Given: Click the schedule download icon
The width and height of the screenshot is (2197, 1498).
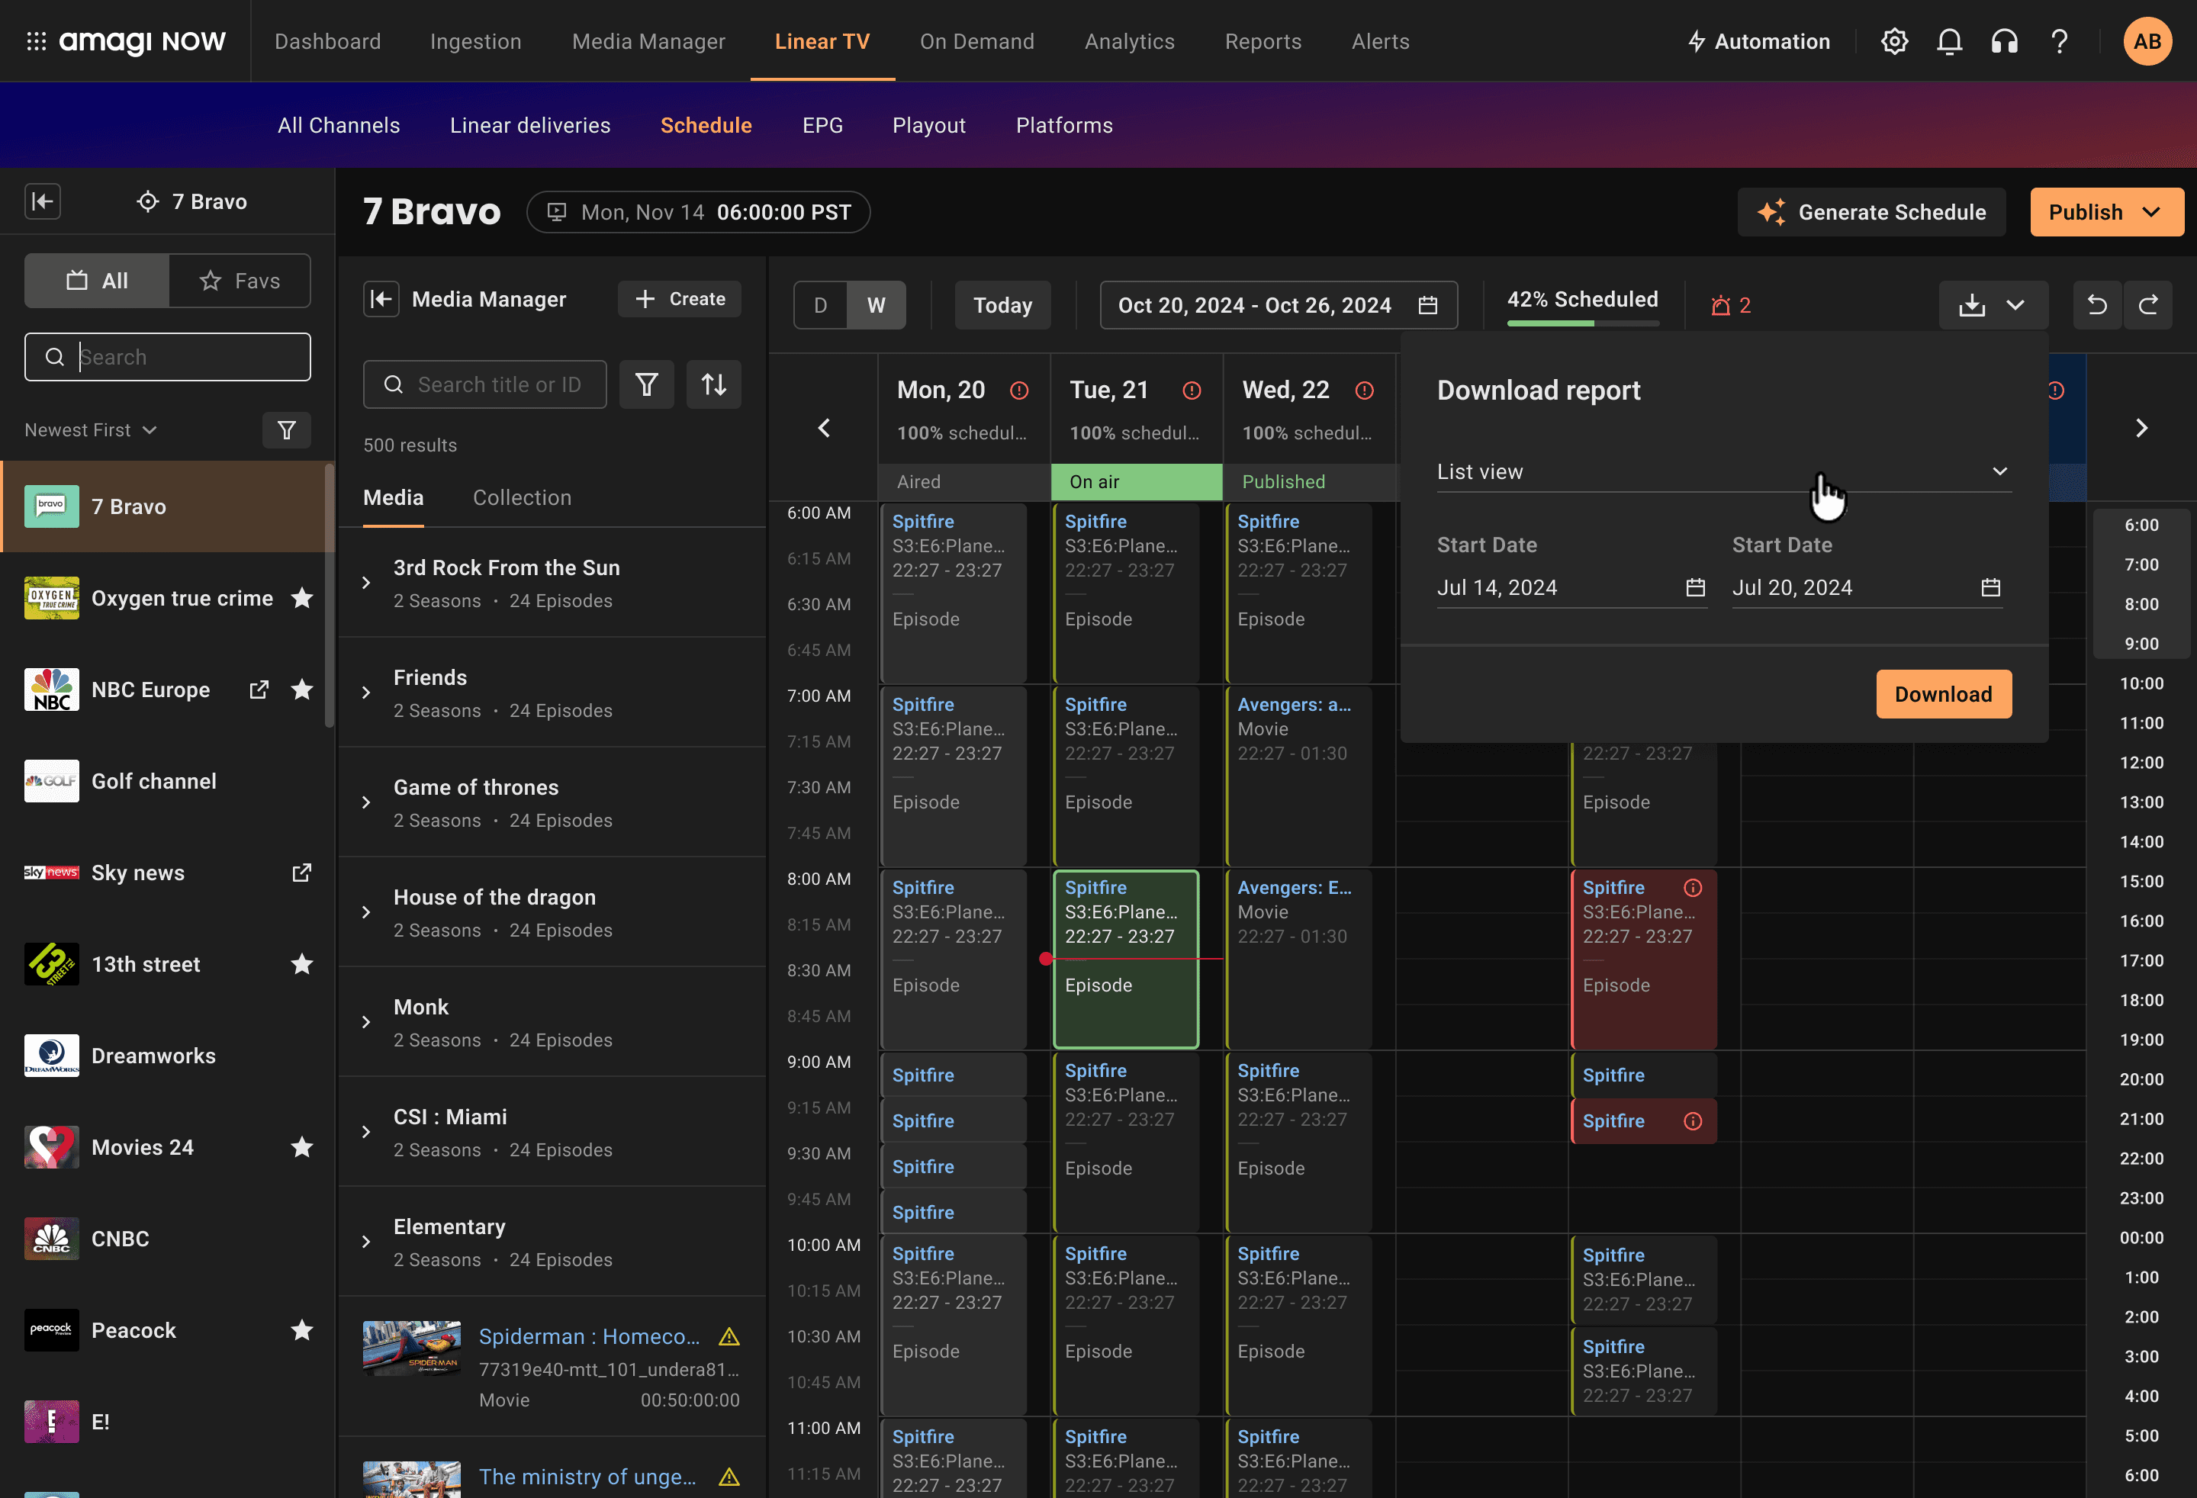Looking at the screenshot, I should (1971, 304).
